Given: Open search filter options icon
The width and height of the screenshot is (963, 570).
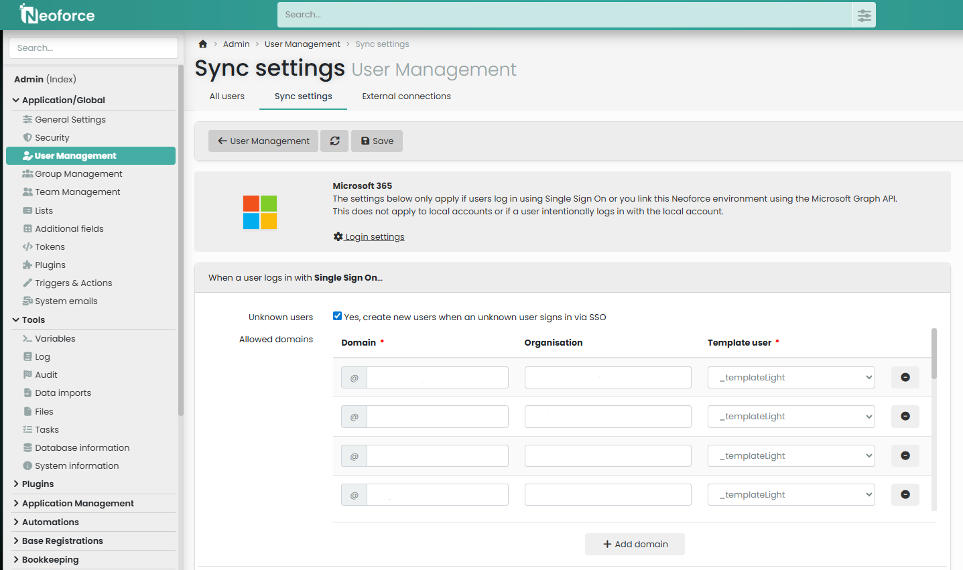Looking at the screenshot, I should click(864, 15).
